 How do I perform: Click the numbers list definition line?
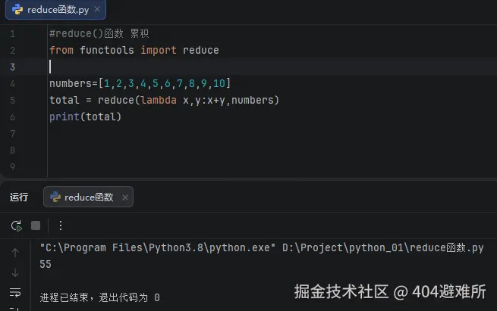[140, 83]
